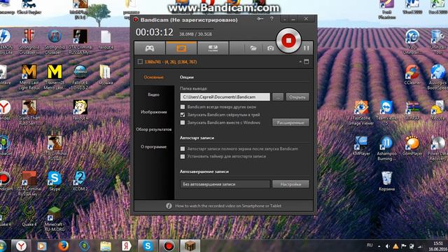Image resolution: width=448 pixels, height=252 pixels.
Task: Pause the recording in Bandicam
Action: pyautogui.click(x=307, y=48)
